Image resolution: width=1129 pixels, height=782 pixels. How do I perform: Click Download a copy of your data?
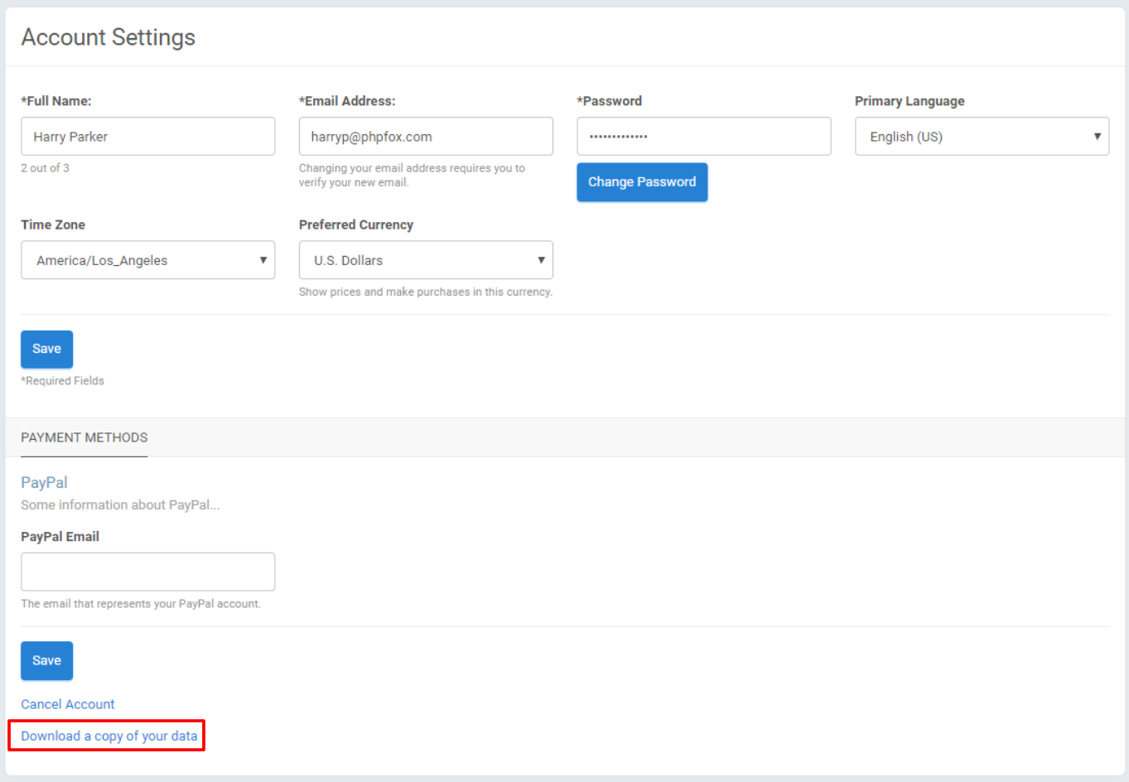coord(109,736)
